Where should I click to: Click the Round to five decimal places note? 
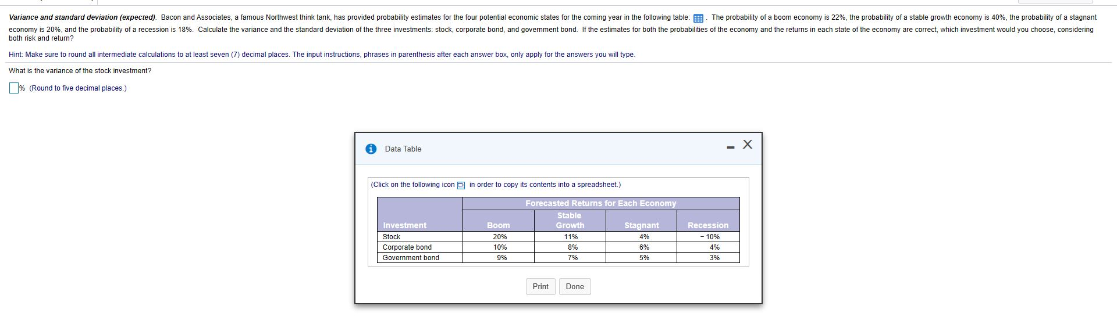click(78, 88)
